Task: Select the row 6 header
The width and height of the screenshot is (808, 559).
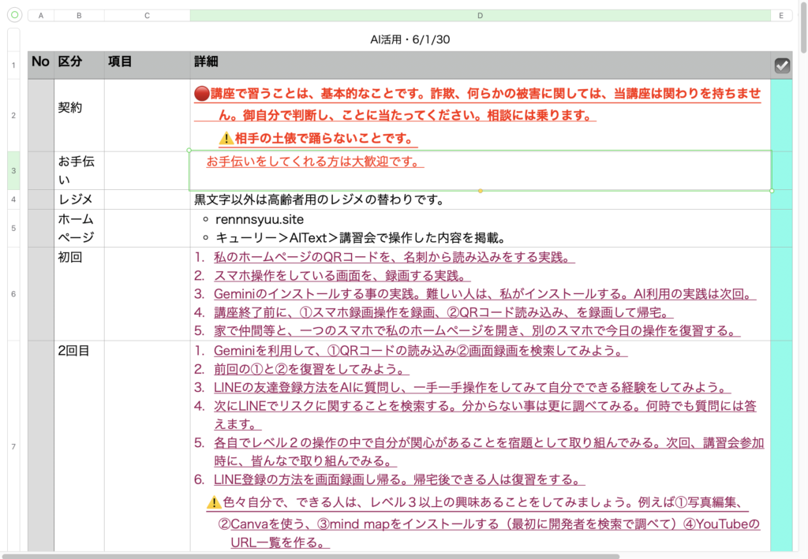Action: 13,293
